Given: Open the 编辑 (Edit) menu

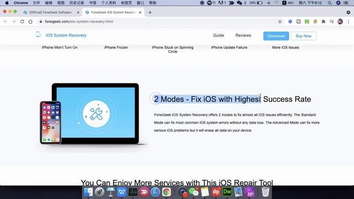Looking at the screenshot, I should coord(49,3).
